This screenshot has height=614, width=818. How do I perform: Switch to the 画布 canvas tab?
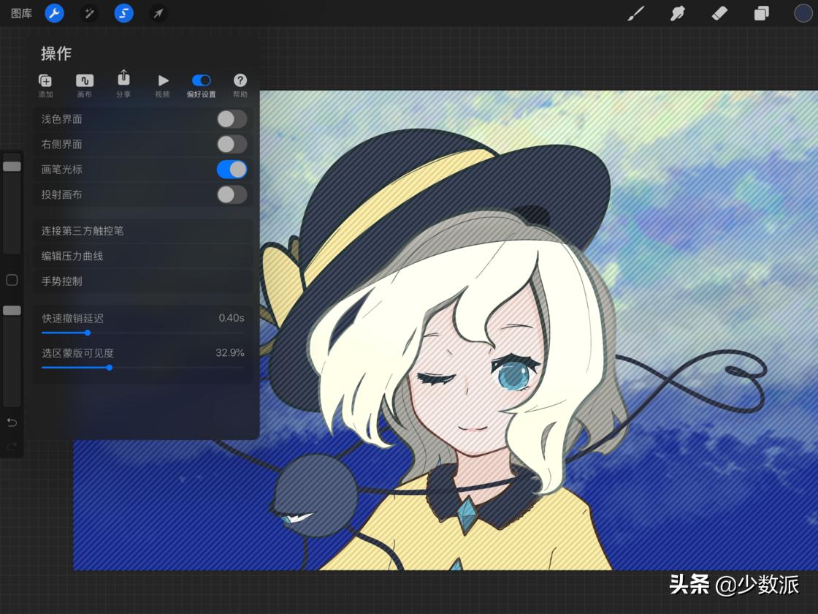point(85,80)
